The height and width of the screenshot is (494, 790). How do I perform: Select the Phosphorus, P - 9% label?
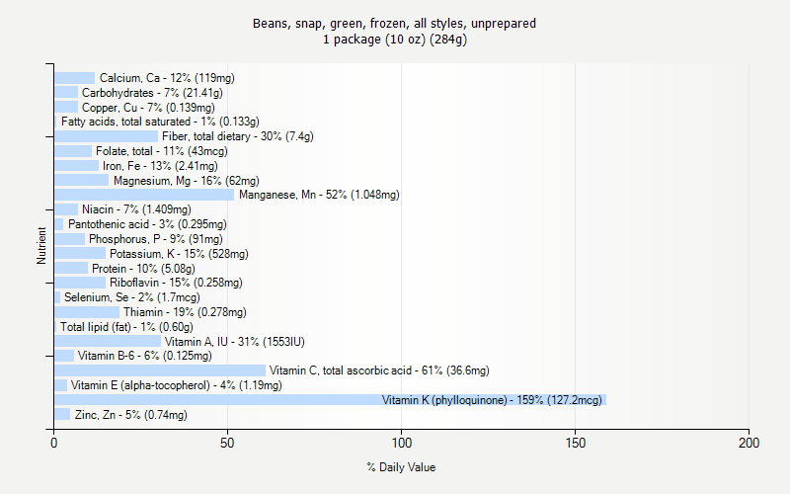pyautogui.click(x=156, y=239)
